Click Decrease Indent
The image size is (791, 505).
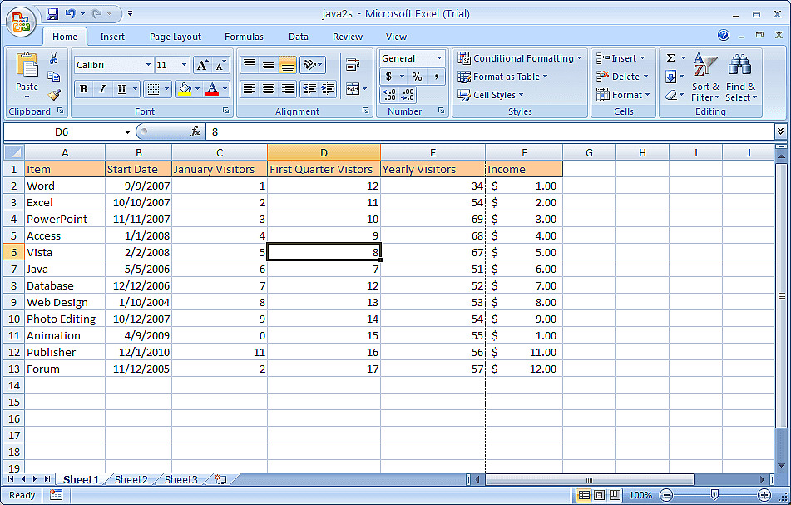[309, 89]
